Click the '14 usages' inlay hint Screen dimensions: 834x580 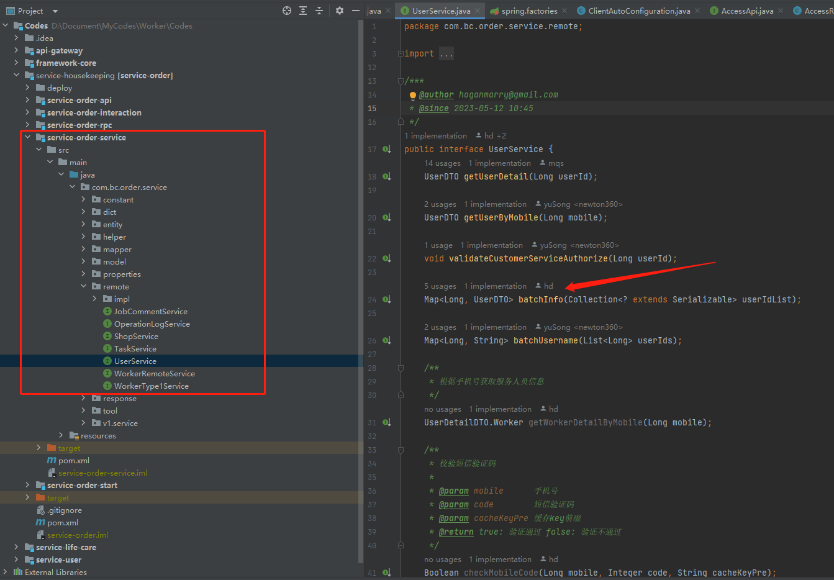[x=442, y=163]
